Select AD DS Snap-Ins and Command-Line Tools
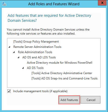 [64, 78]
